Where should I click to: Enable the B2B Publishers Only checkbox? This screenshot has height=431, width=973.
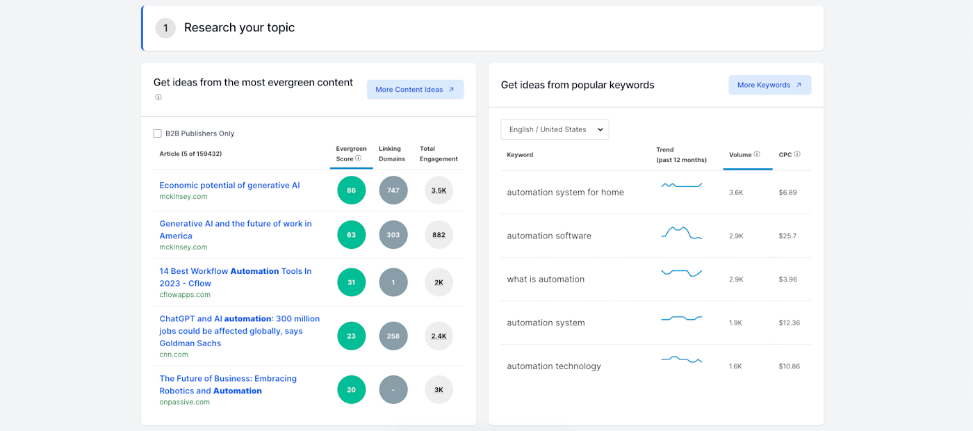(x=158, y=133)
